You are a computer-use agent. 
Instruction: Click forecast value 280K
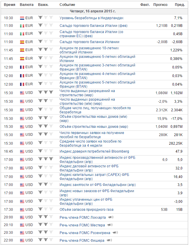pyautogui.click(x=163, y=135)
